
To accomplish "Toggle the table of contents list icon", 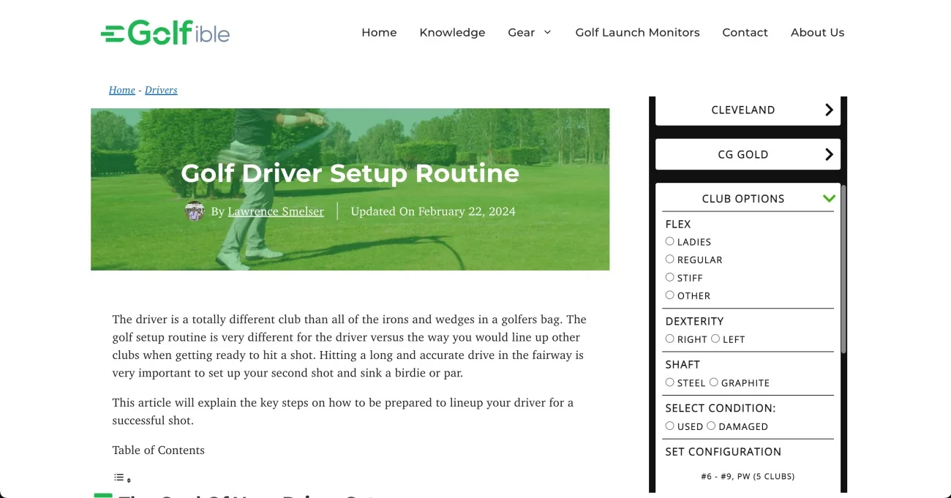I will 122,478.
